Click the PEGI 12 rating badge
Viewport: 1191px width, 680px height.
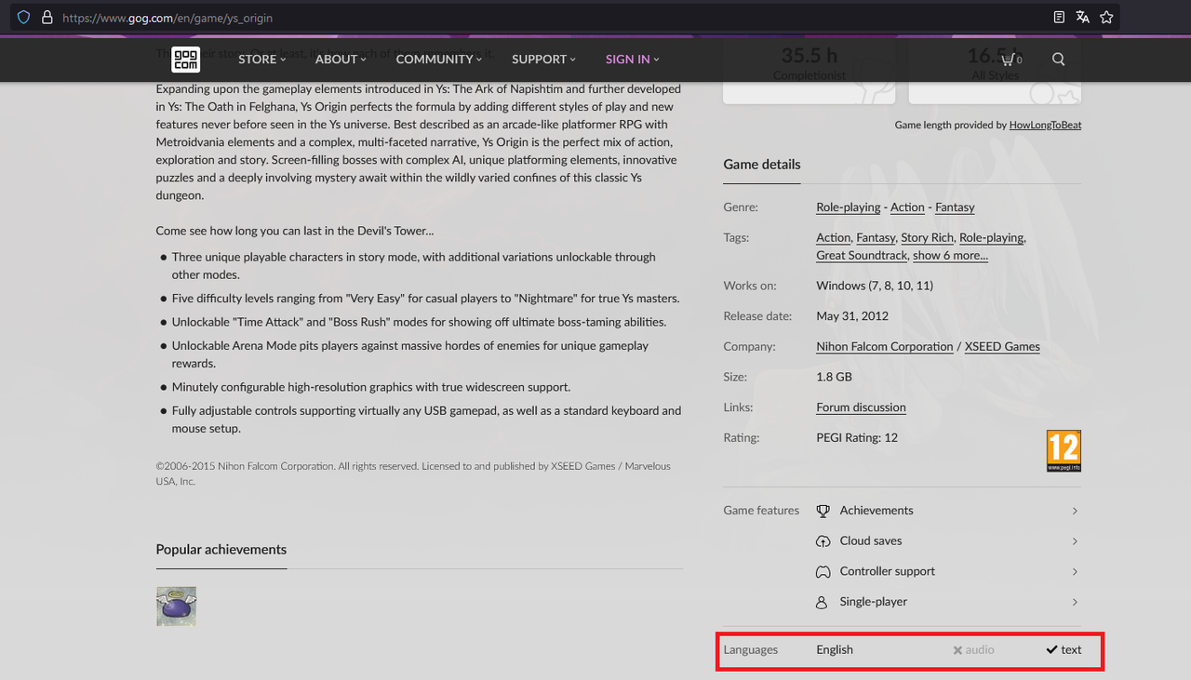1064,451
